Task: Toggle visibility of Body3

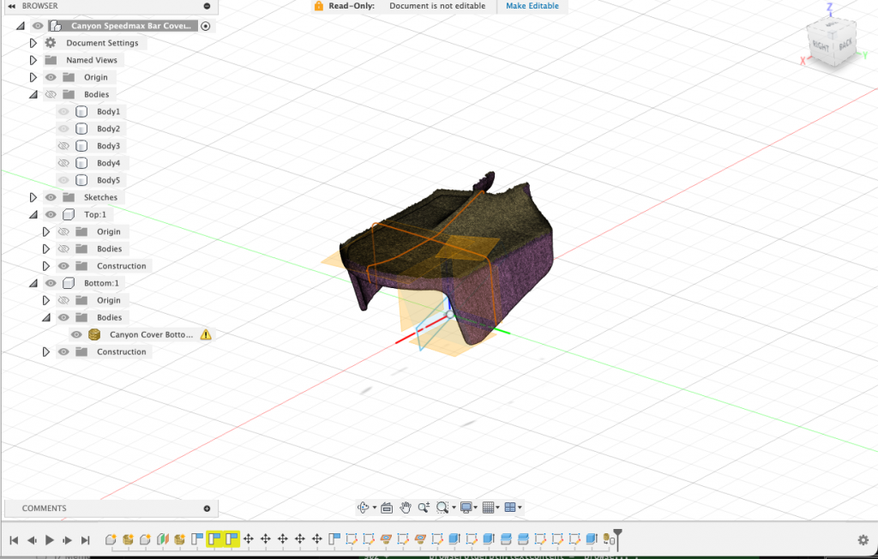Action: tap(63, 146)
